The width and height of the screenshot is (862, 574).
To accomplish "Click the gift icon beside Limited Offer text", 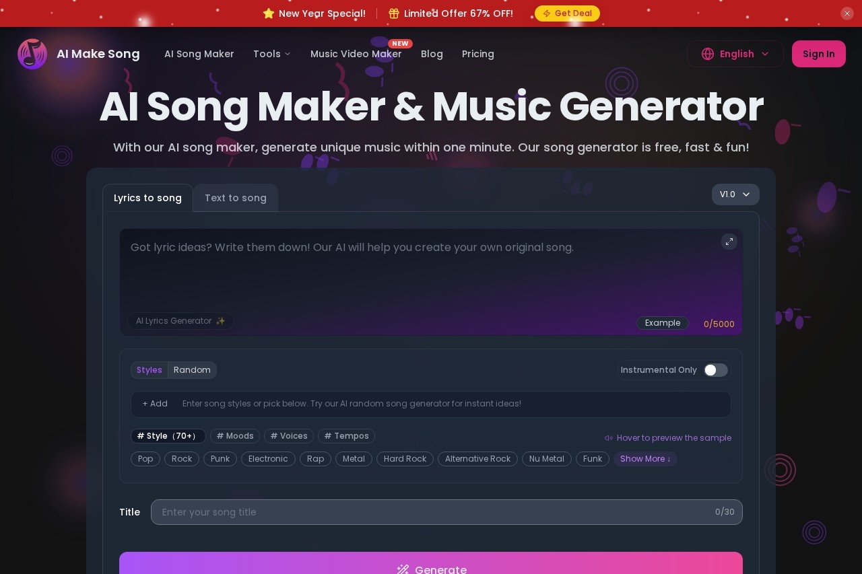I will [x=394, y=13].
